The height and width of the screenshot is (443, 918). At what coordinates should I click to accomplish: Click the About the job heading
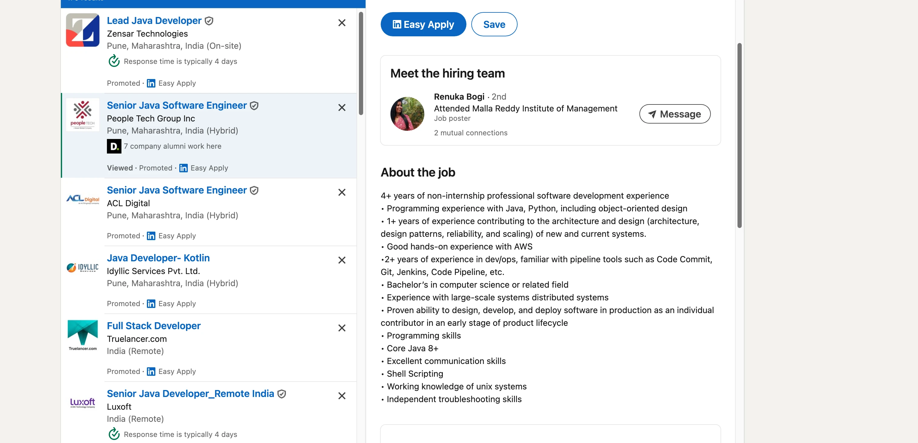[418, 172]
